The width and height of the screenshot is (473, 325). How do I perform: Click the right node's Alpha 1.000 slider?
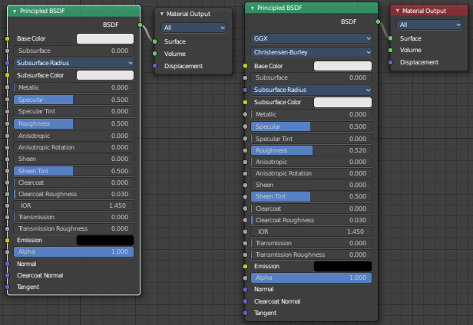pyautogui.click(x=311, y=277)
